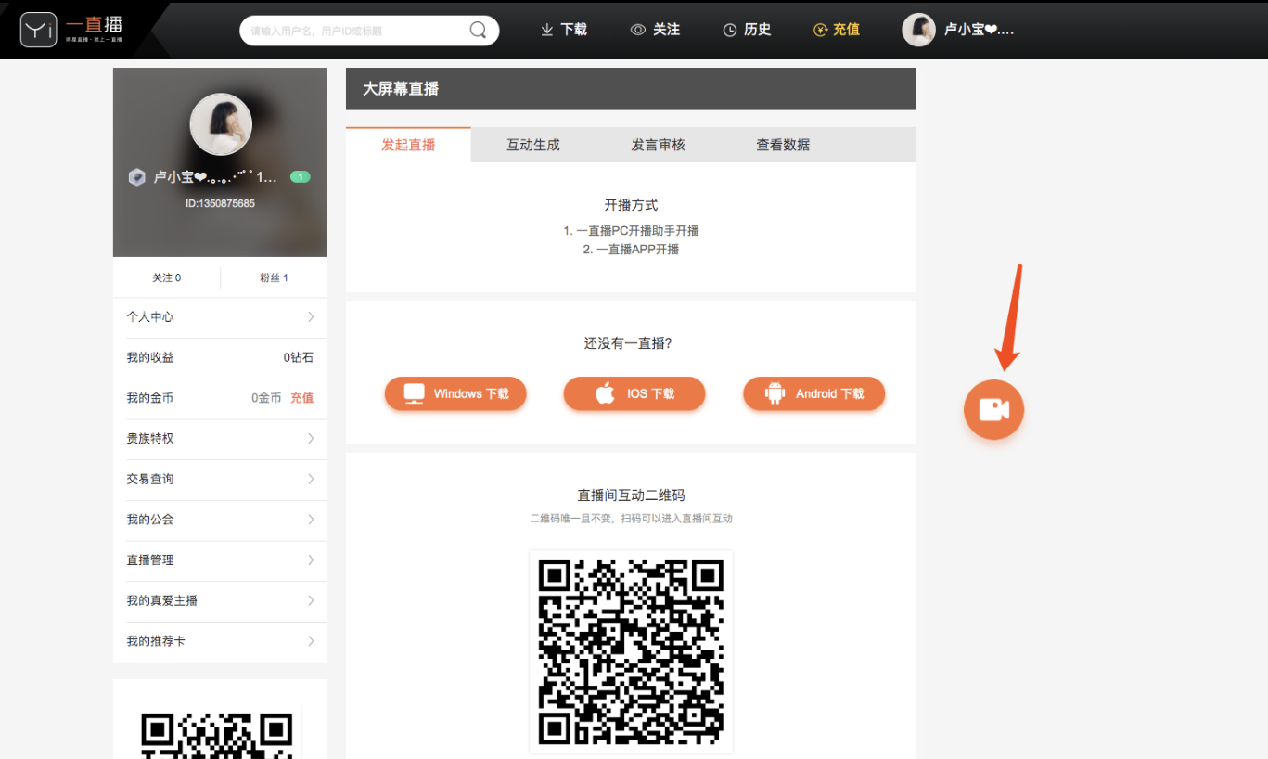View the 关注 0 following count
The image size is (1268, 759).
click(167, 277)
